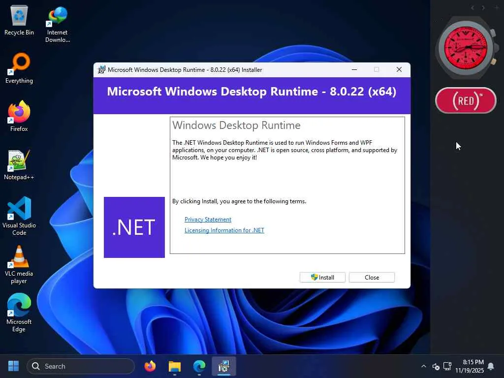This screenshot has height=378, width=504.
Task: Click the network tray icon
Action: [447, 366]
